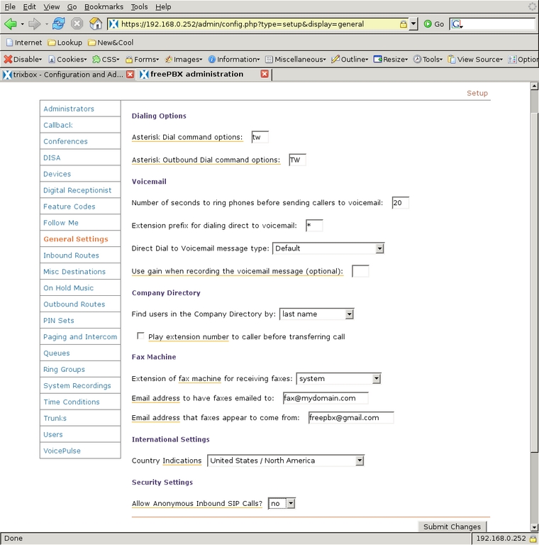
Task: Click the Stop loading icon
Action: pos(77,23)
